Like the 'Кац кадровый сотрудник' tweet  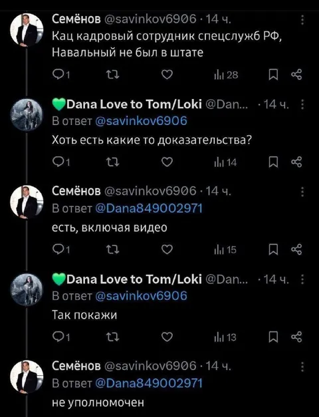[x=167, y=74]
